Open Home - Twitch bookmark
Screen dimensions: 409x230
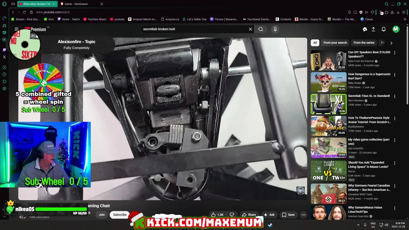(69, 19)
